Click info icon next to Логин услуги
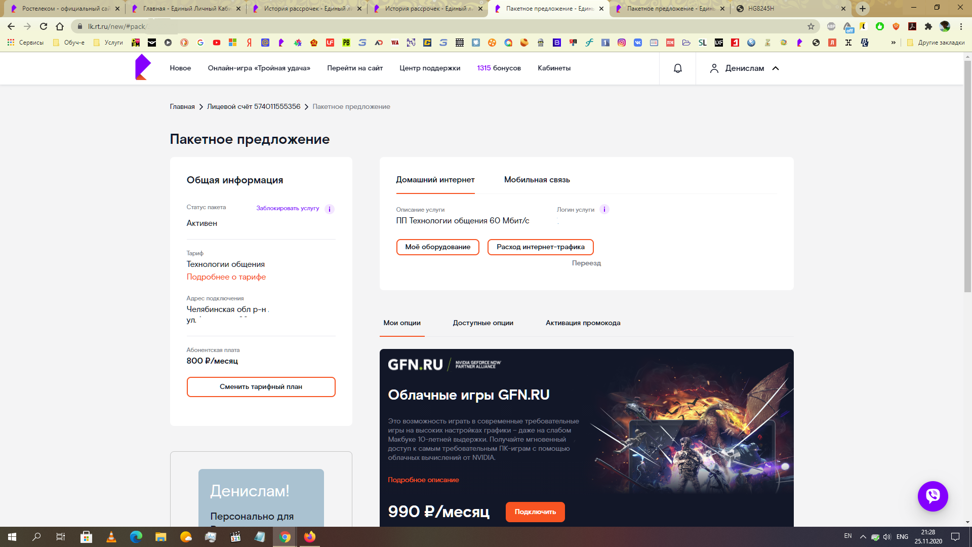Screen dimensions: 972x547 604,209
